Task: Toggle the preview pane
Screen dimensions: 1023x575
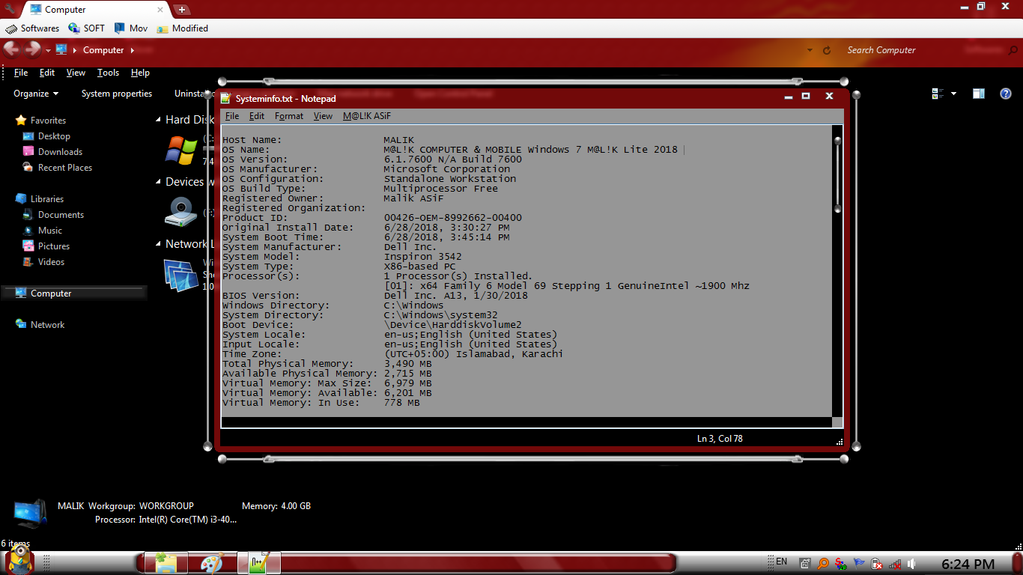Action: pyautogui.click(x=979, y=94)
